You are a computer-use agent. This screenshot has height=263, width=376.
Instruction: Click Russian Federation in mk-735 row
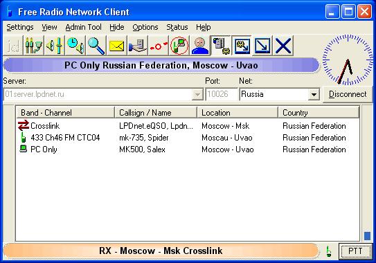tap(314, 138)
